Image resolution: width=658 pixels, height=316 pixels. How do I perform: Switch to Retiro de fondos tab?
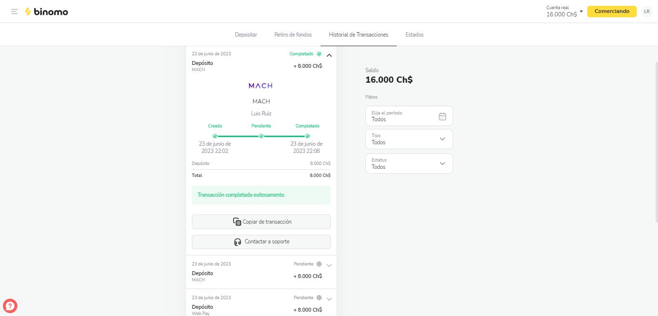coord(293,35)
